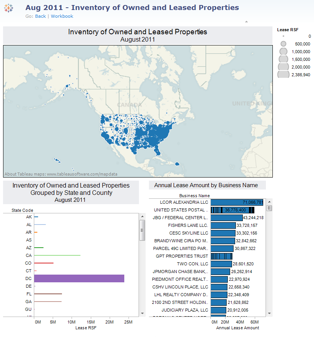Image resolution: width=314 pixels, height=337 pixels.
Task: Click the Tableau logo icon
Action: (x=8, y=8)
